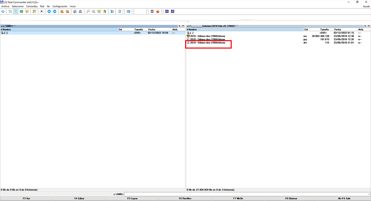Sort left panel by Tamaño column
The width and height of the screenshot is (371, 201).
tap(139, 30)
